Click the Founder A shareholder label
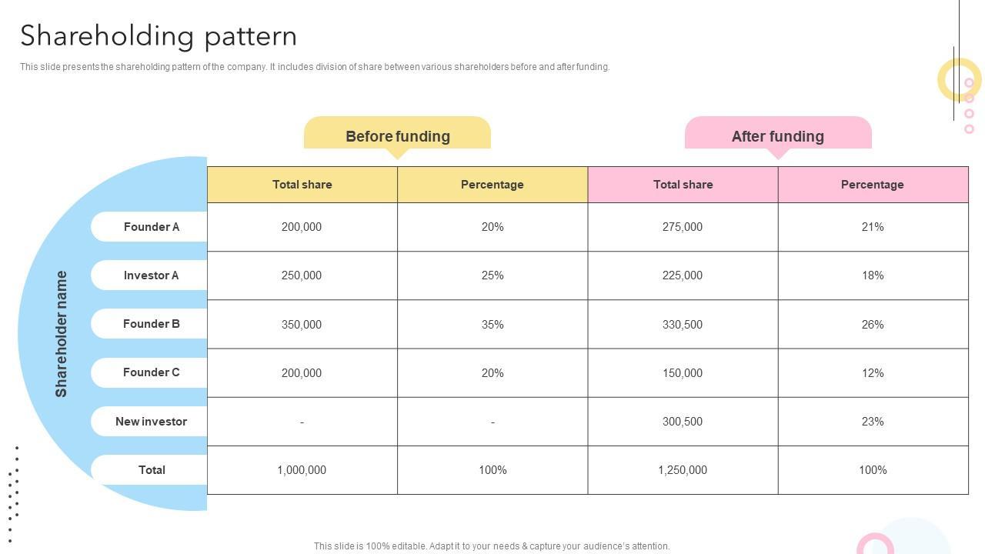Viewport: 985px width, 554px height. 151,227
